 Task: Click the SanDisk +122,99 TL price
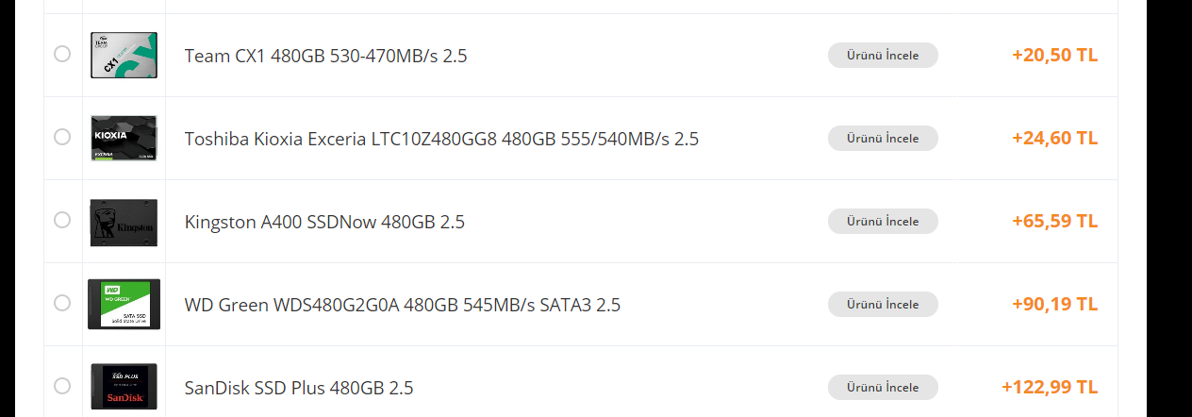click(x=1050, y=387)
